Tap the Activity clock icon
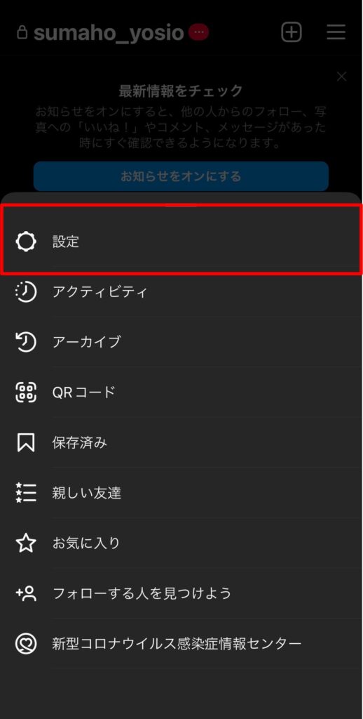The height and width of the screenshot is (719, 363). 26,291
